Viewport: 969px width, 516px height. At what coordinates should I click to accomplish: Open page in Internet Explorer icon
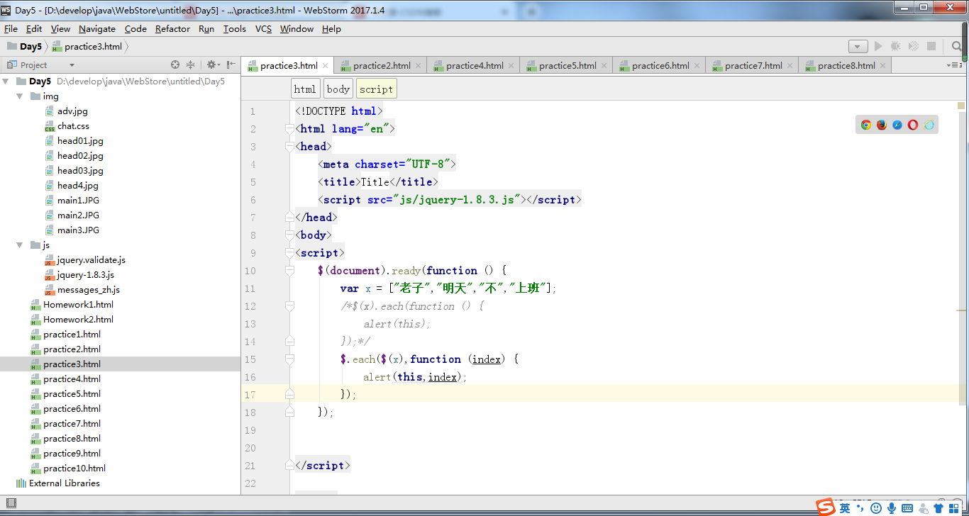tap(929, 125)
